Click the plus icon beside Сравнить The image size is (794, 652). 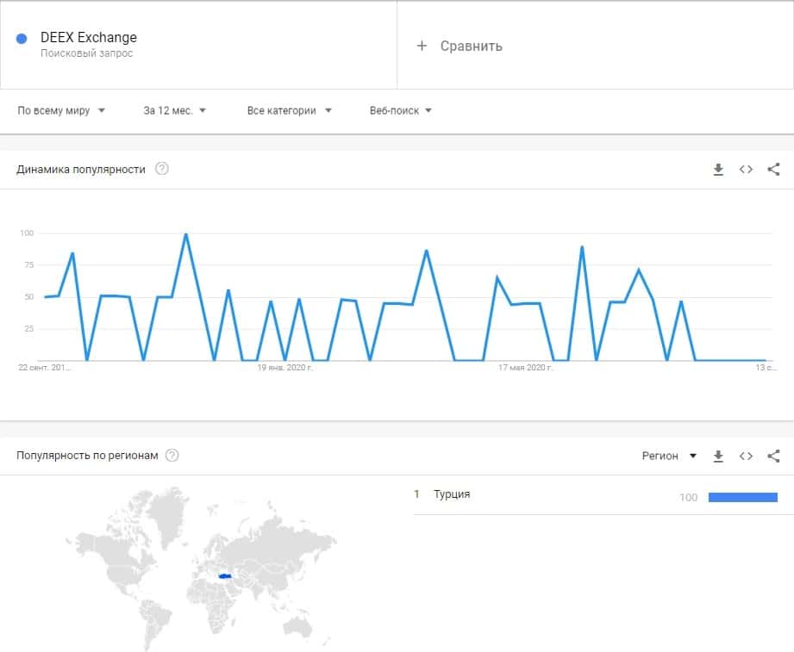coord(422,46)
